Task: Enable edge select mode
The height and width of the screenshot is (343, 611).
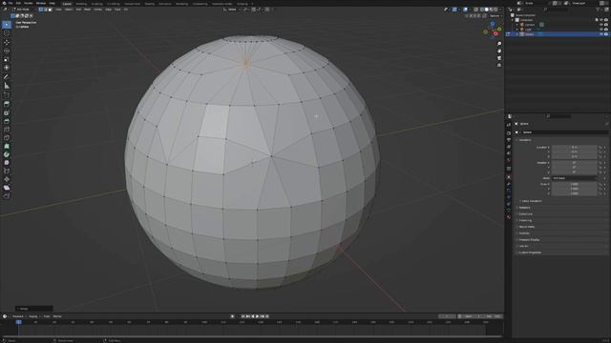Action: click(x=45, y=10)
